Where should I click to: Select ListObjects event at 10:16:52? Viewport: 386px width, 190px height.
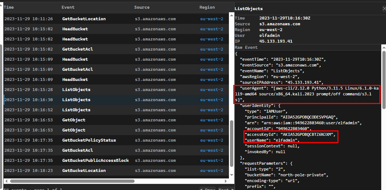(x=116, y=110)
